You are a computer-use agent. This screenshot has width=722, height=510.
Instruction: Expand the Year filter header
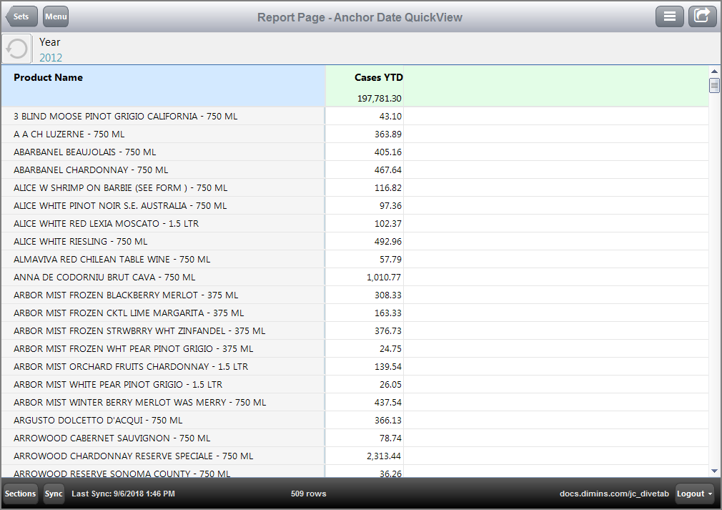pyautogui.click(x=49, y=42)
